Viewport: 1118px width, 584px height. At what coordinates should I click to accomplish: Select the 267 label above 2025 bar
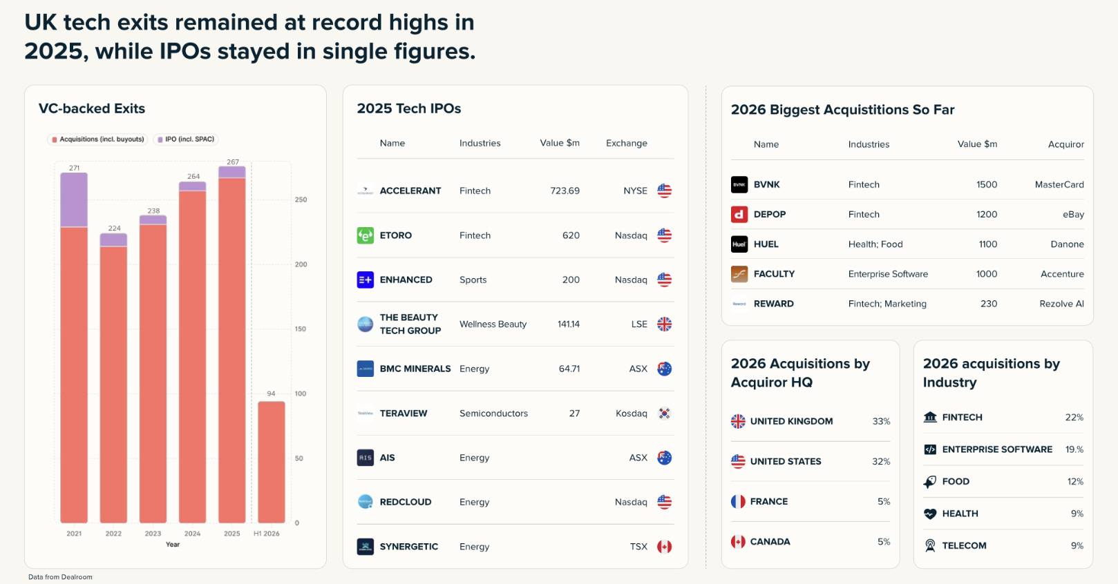(x=233, y=162)
